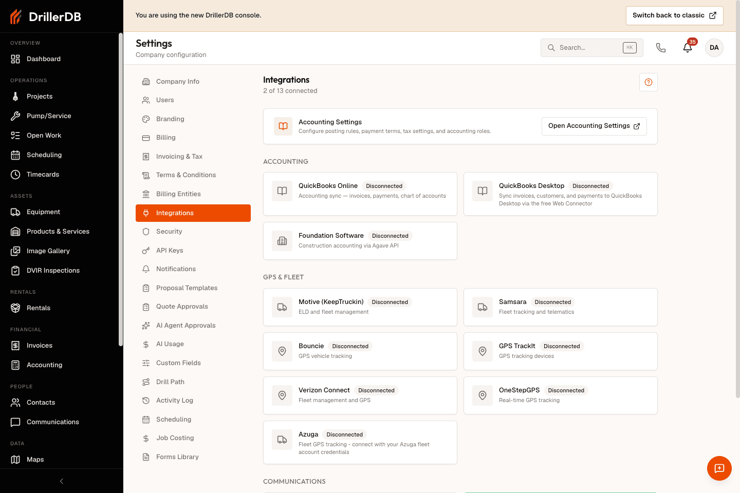The image size is (740, 493).
Task: Open the OneStepGPS integration card
Action: pos(561,395)
